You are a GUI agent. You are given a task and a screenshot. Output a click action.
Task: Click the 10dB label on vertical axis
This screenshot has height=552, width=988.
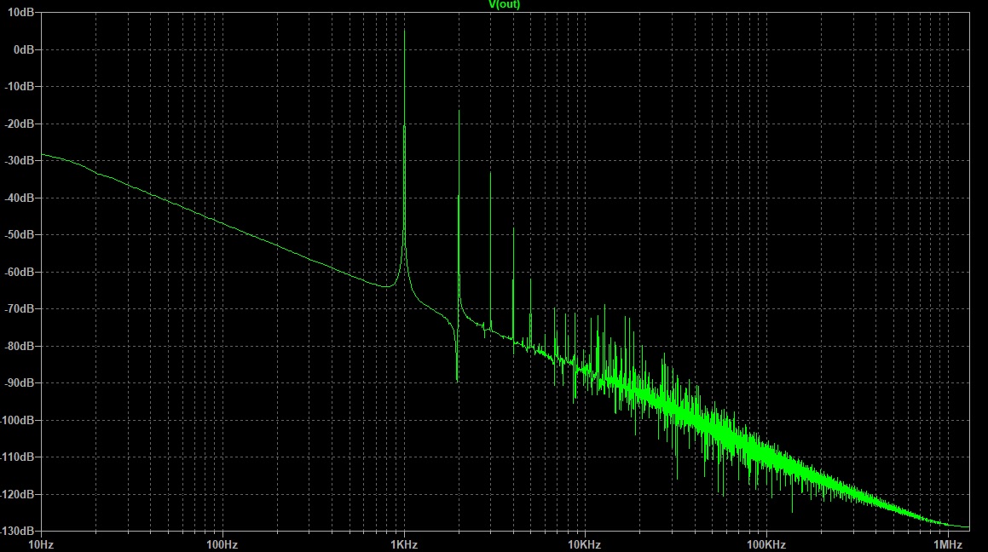tap(21, 12)
